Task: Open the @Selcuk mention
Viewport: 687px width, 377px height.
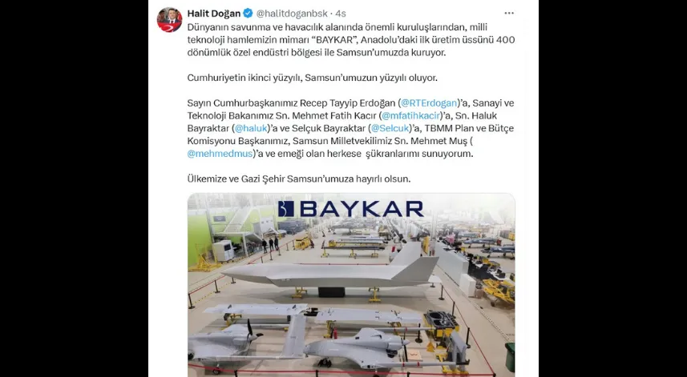Action: tap(390, 129)
